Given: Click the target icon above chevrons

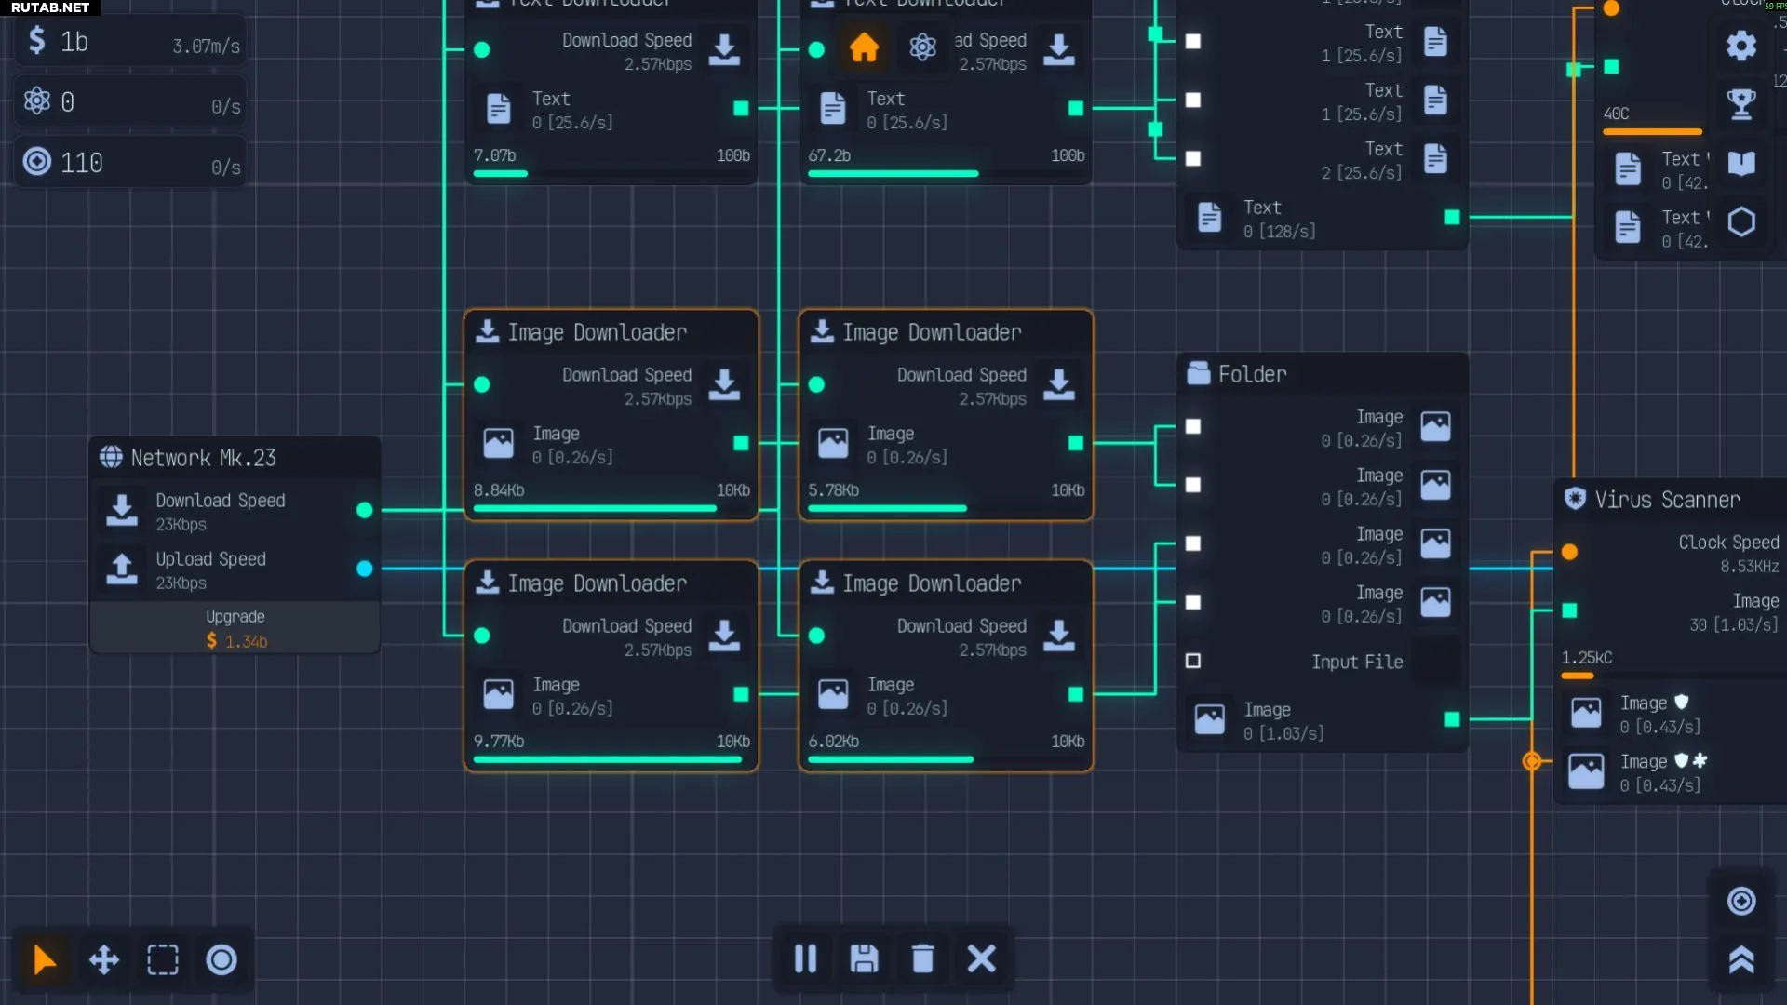Looking at the screenshot, I should tap(1741, 901).
